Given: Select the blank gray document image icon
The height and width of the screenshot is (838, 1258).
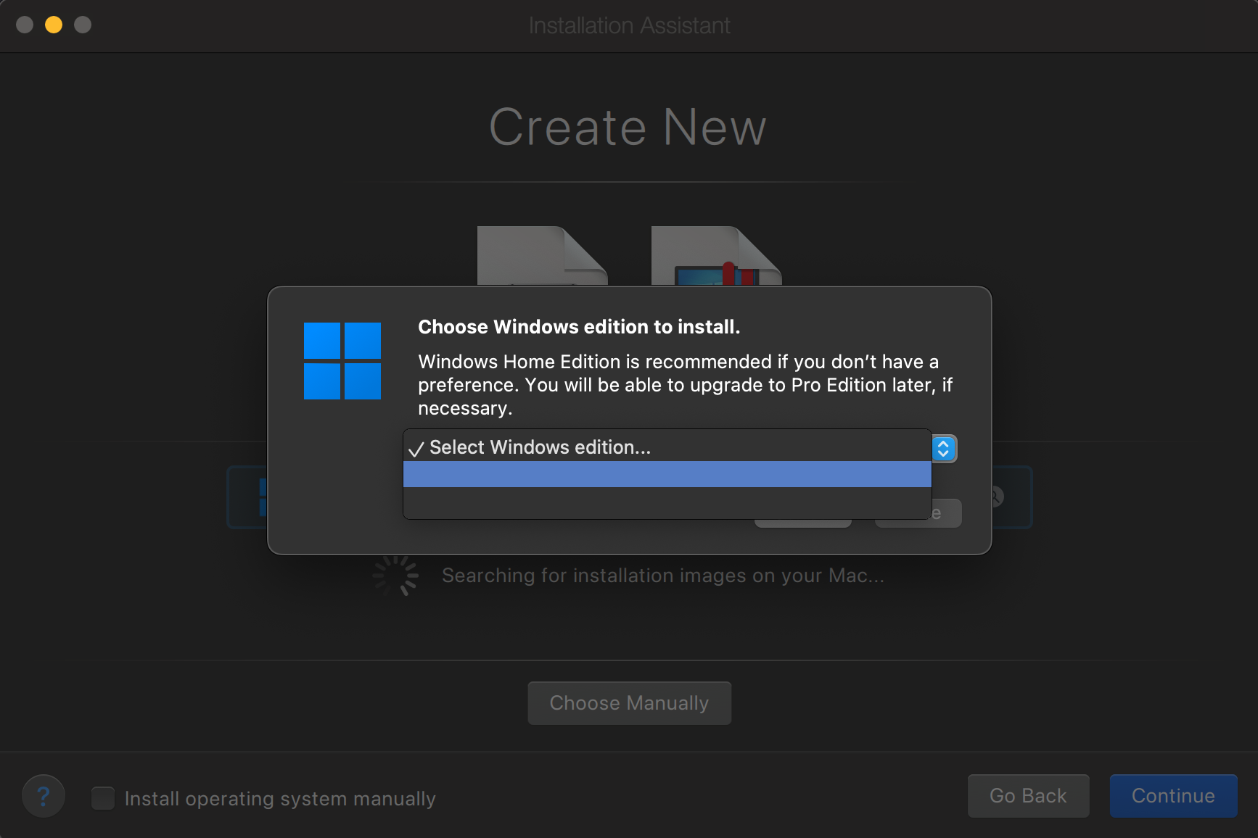Looking at the screenshot, I should (541, 256).
